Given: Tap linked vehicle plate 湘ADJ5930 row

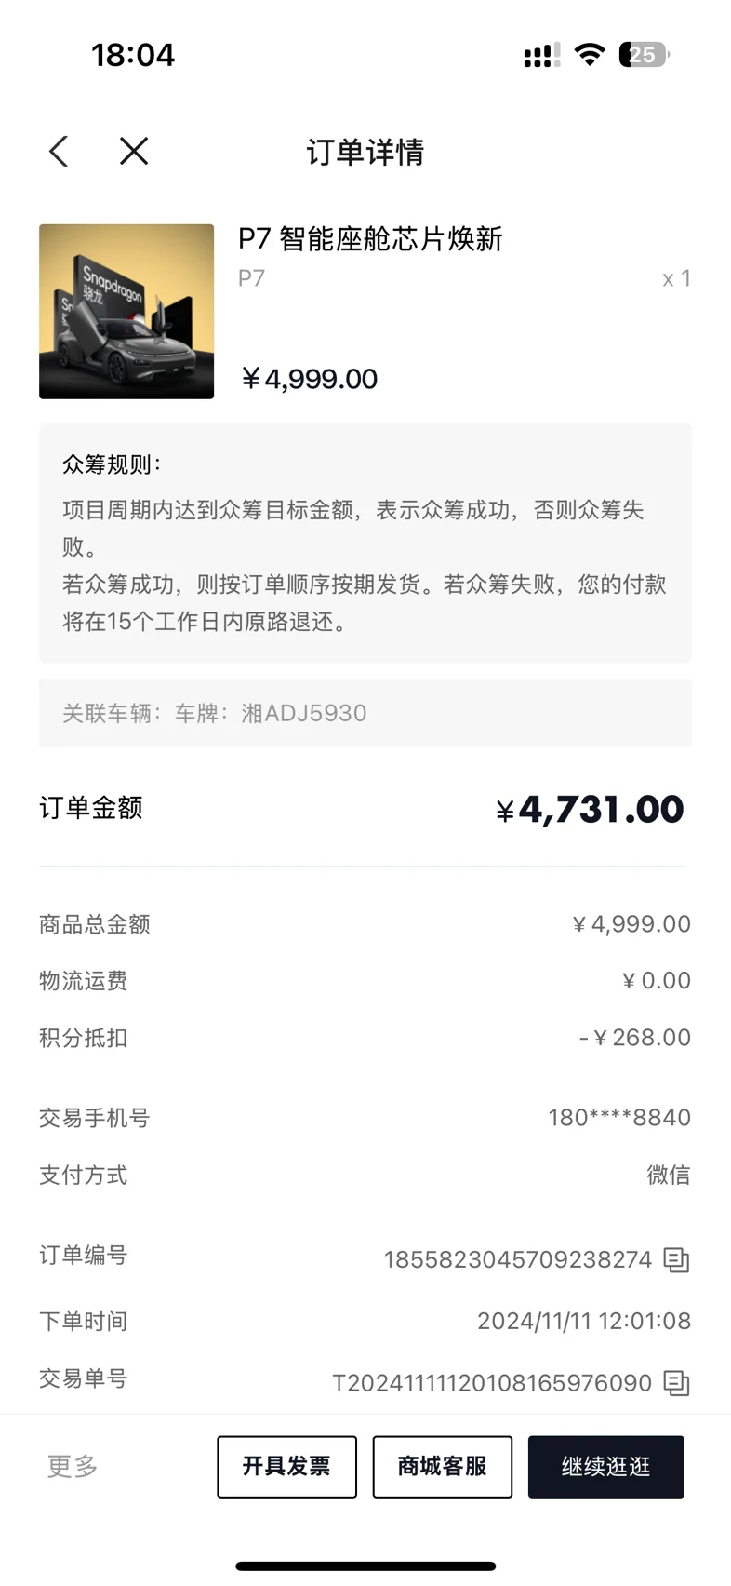Looking at the screenshot, I should coord(365,713).
